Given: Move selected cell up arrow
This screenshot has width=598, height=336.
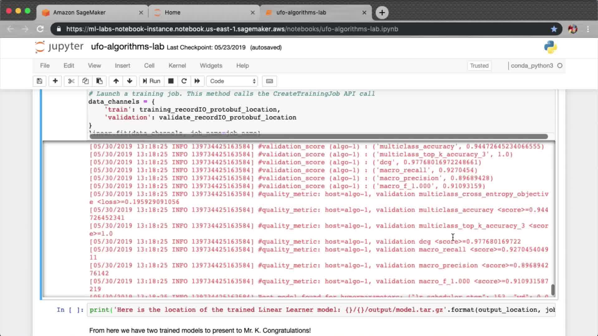Looking at the screenshot, I should [x=116, y=81].
